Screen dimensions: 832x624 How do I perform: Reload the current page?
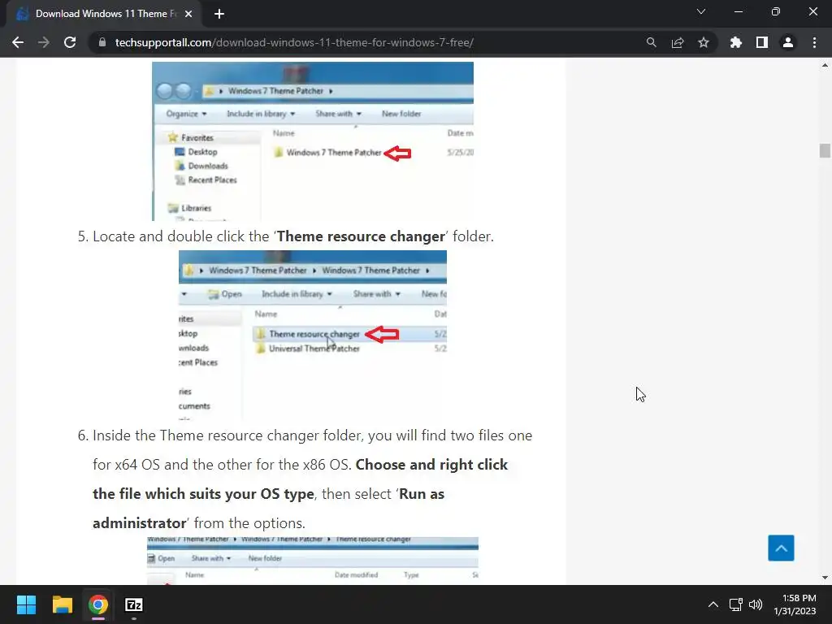point(70,42)
